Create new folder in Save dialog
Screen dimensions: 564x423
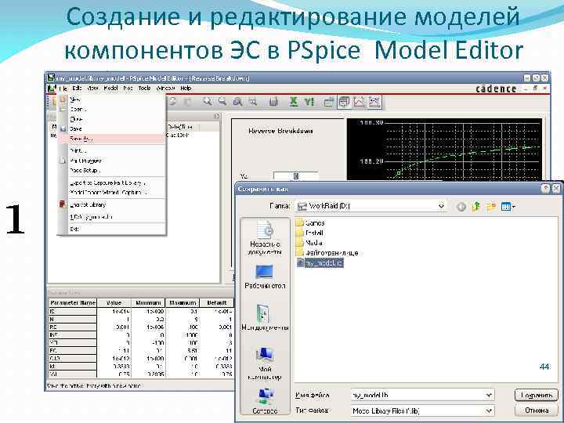(491, 207)
